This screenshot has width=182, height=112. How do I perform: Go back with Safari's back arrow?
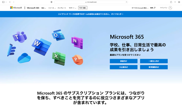click(10, 2)
